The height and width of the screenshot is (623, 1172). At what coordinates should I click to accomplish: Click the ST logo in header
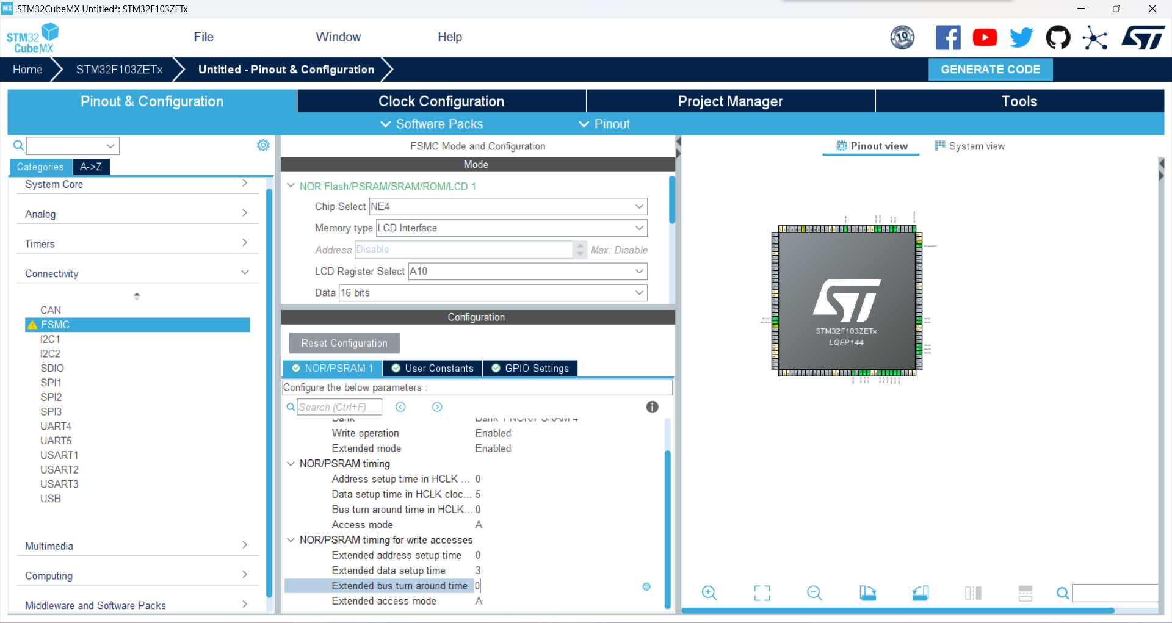point(1143,37)
